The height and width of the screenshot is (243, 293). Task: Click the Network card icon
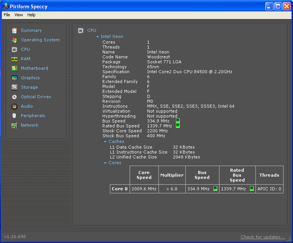[14, 125]
